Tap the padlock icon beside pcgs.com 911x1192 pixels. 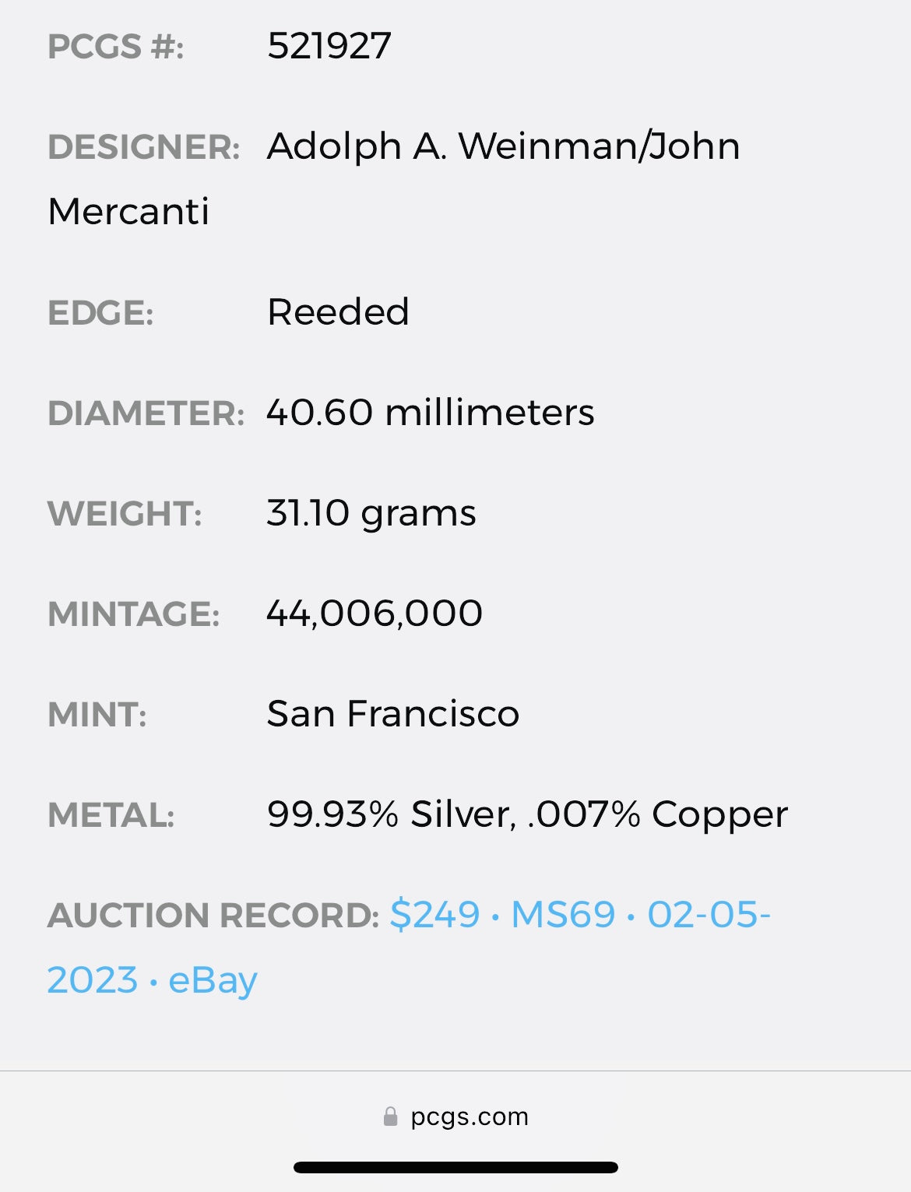point(390,1116)
